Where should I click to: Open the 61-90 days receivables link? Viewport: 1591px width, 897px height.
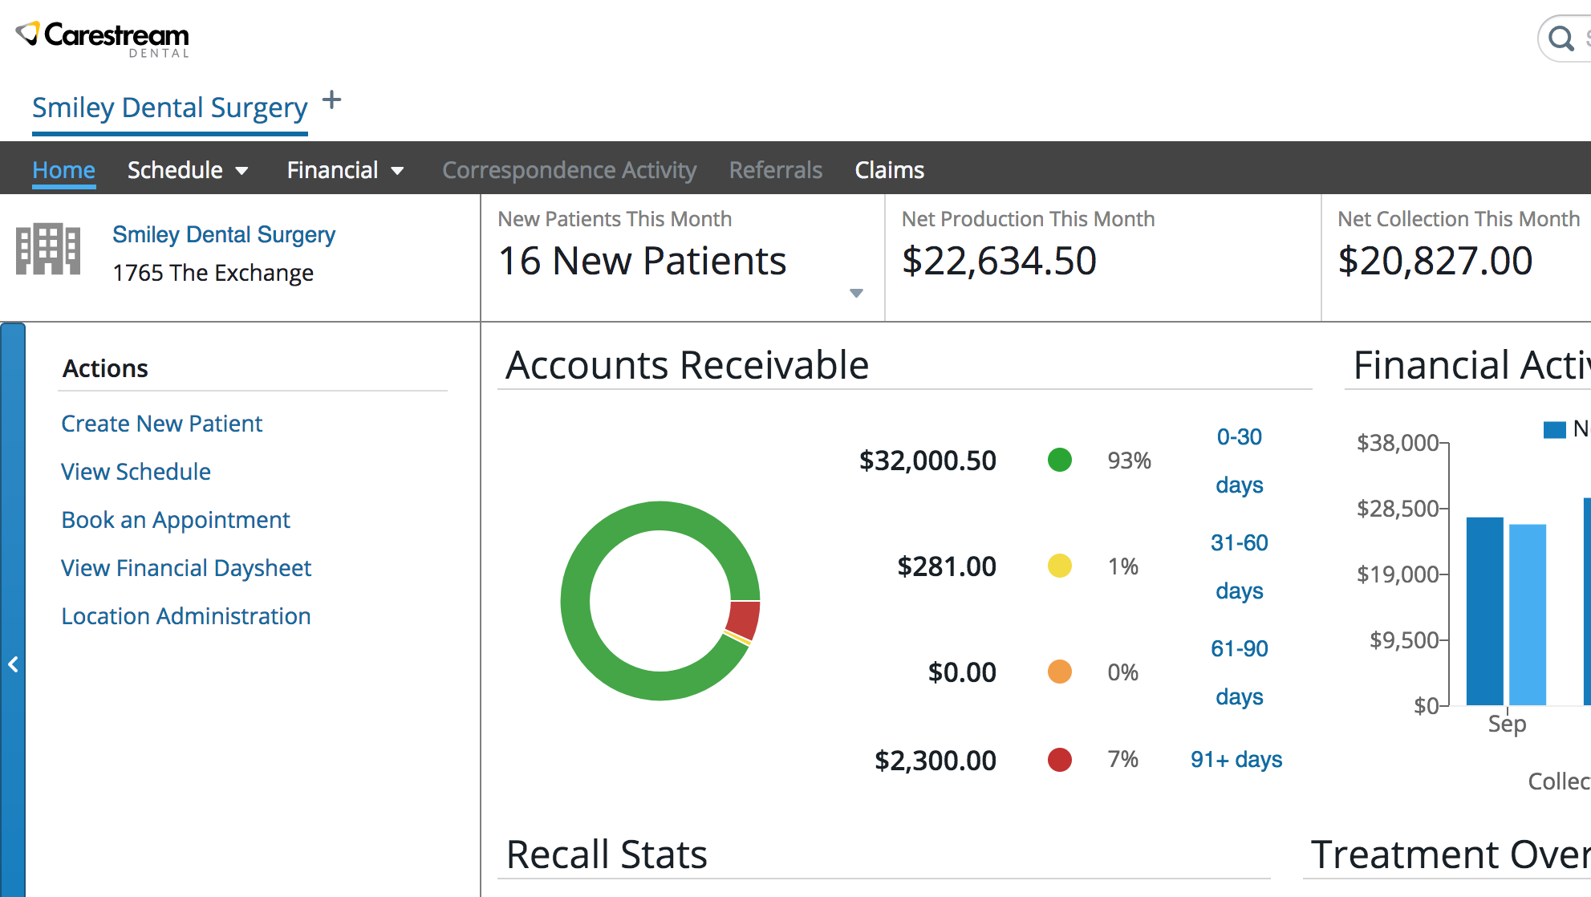coord(1240,672)
